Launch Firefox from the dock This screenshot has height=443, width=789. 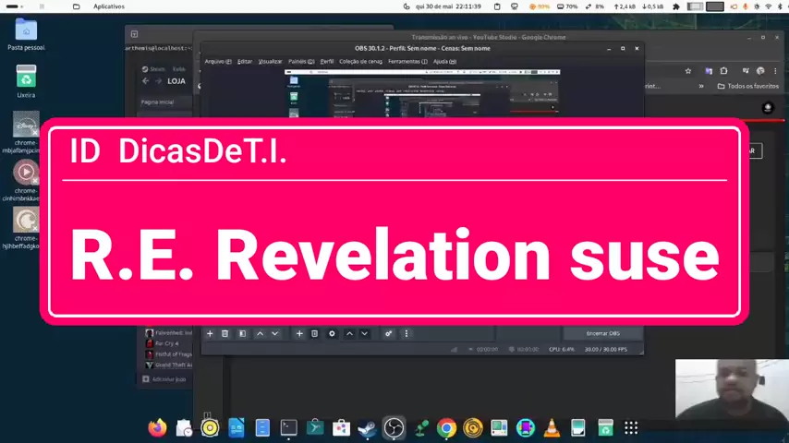click(x=158, y=427)
